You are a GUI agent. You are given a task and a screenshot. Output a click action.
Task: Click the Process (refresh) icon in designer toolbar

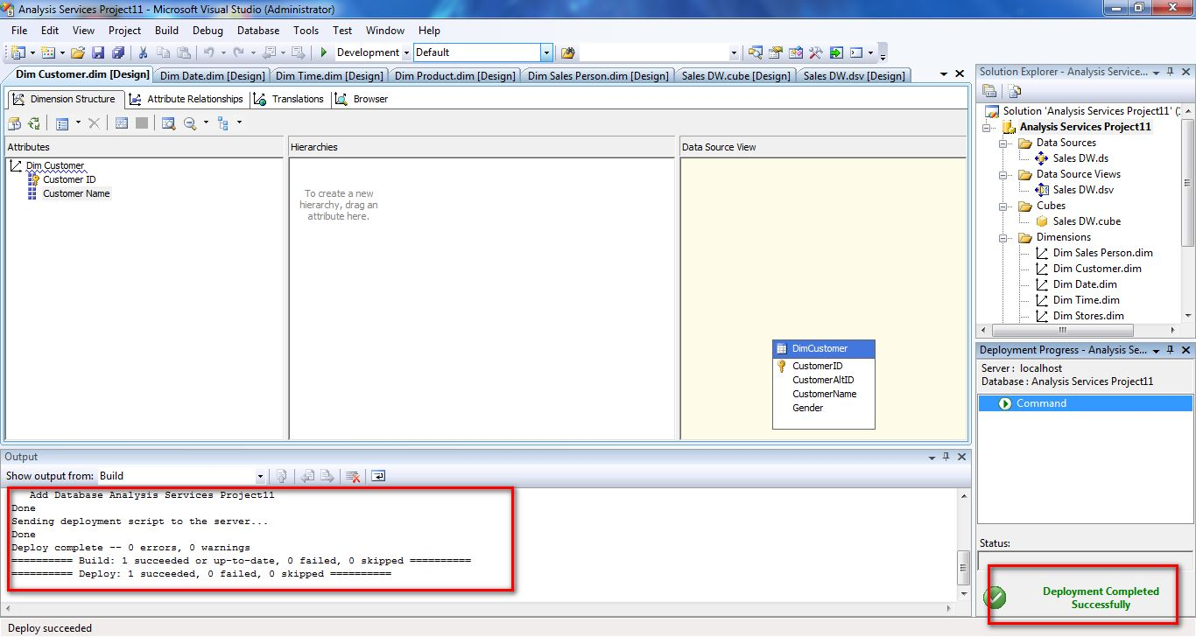[x=33, y=123]
